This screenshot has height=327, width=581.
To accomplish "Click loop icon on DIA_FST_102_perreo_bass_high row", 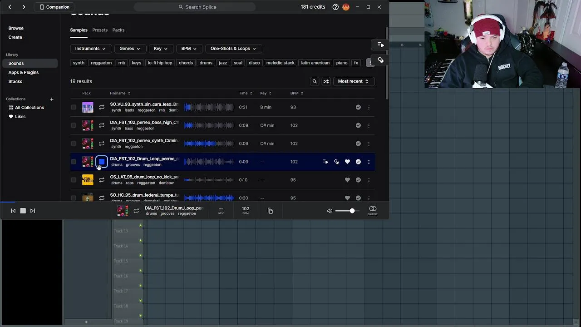I will [102, 125].
